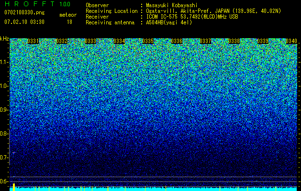The width and height of the screenshot is (301, 191).
Task: Click the 0.7 frequency axis label
Action: click(4, 158)
